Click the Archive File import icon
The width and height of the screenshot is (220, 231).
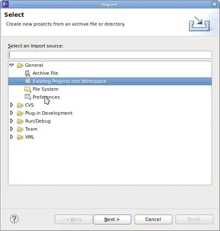coord(28,73)
